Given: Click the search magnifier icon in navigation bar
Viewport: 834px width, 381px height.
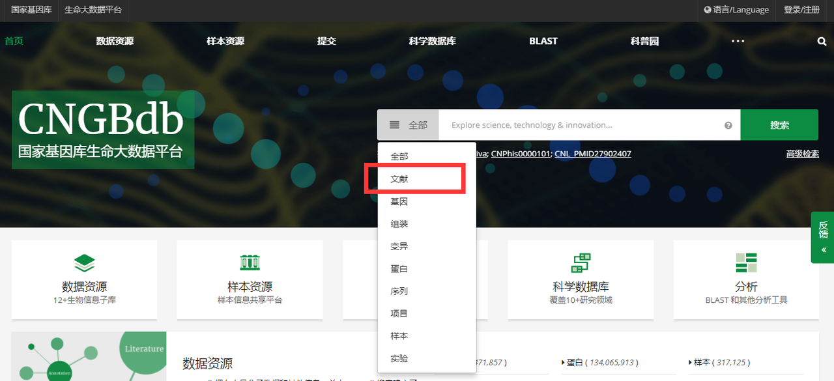Looking at the screenshot, I should point(822,41).
